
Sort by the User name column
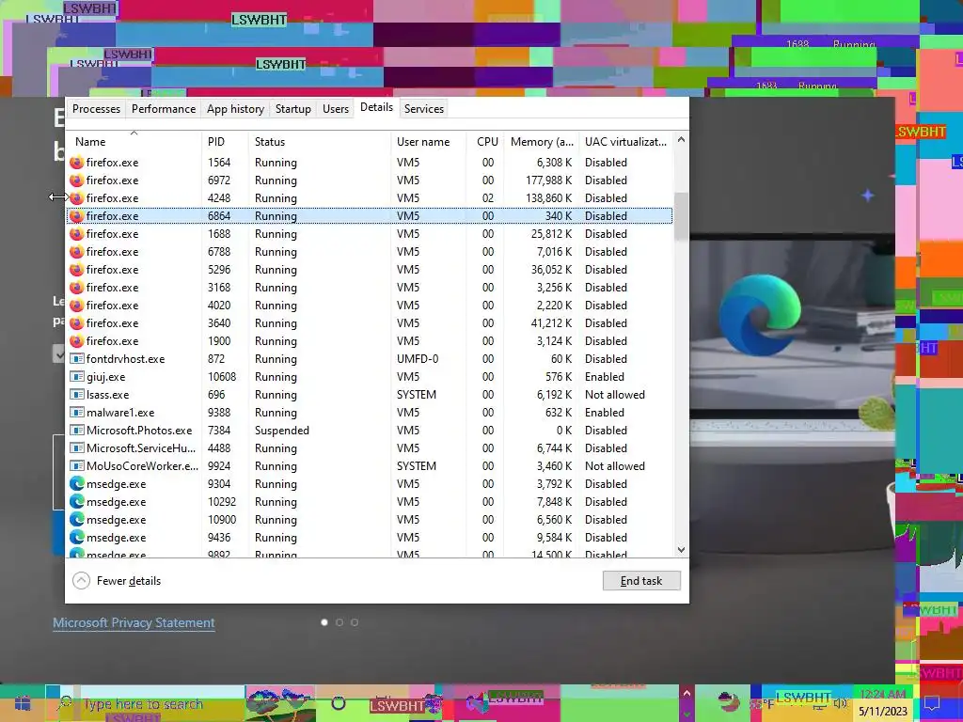[x=428, y=142]
